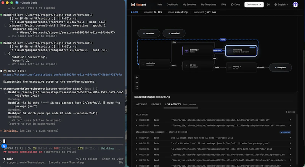
Task: Go to My Templates
Action: tap(209, 5)
